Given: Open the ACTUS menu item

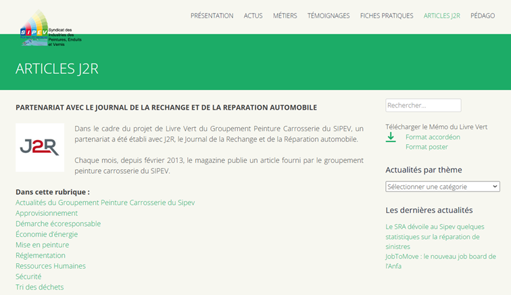Looking at the screenshot, I should click(253, 16).
